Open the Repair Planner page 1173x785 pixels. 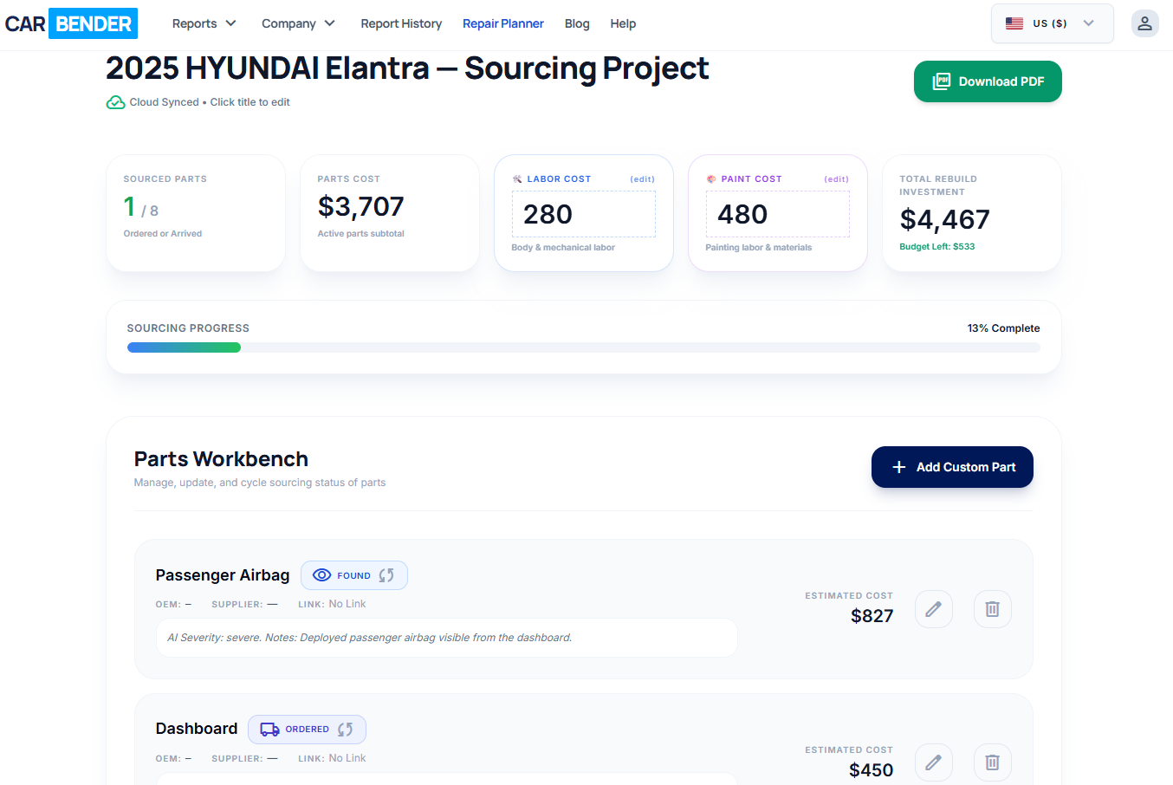coord(503,23)
